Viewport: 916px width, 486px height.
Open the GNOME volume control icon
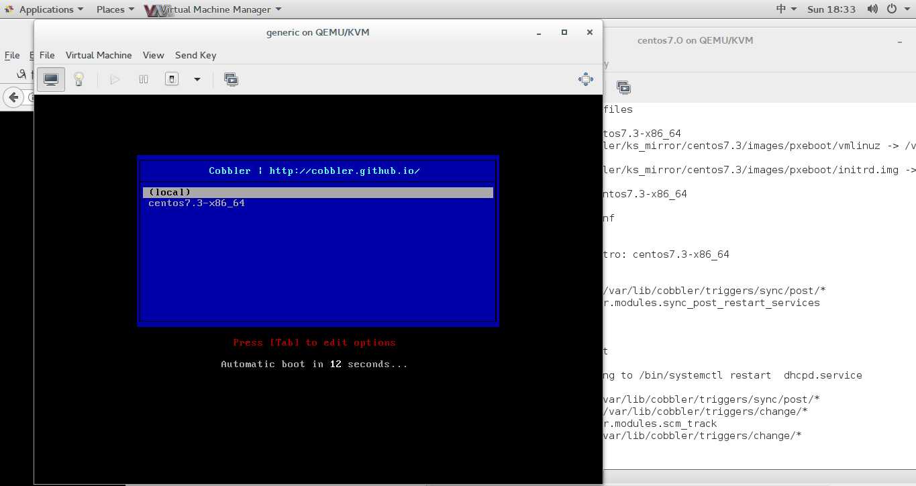(x=872, y=9)
